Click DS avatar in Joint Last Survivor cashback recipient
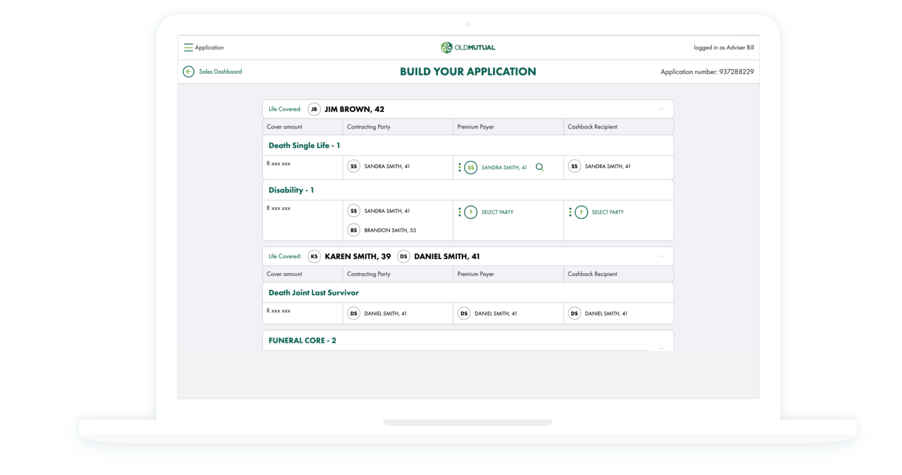This screenshot has width=902, height=475. (574, 314)
